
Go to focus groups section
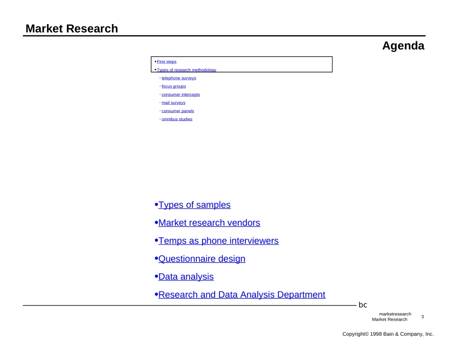coord(174,86)
